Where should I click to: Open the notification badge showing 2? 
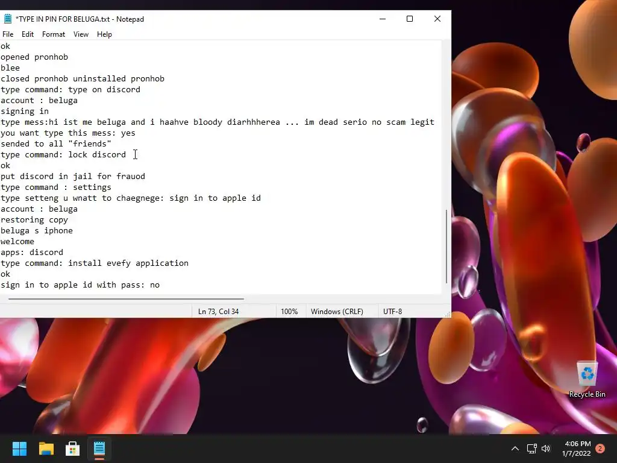(600, 449)
